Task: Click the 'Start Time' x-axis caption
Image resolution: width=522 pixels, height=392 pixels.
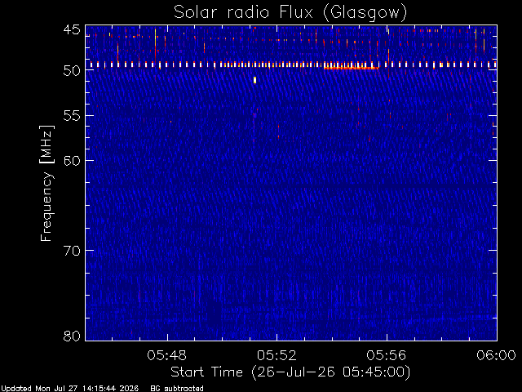Action: tap(206, 372)
